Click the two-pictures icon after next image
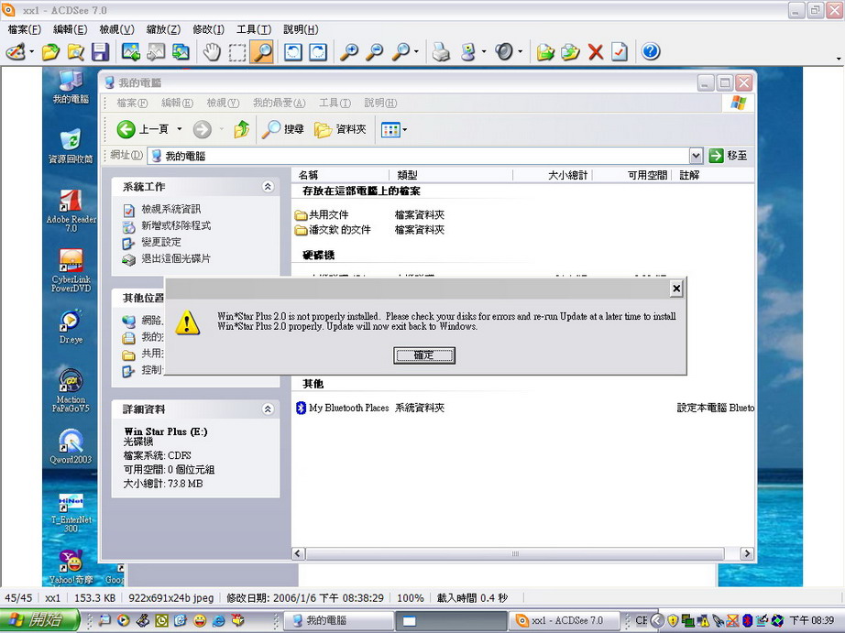845x633 pixels. click(181, 51)
